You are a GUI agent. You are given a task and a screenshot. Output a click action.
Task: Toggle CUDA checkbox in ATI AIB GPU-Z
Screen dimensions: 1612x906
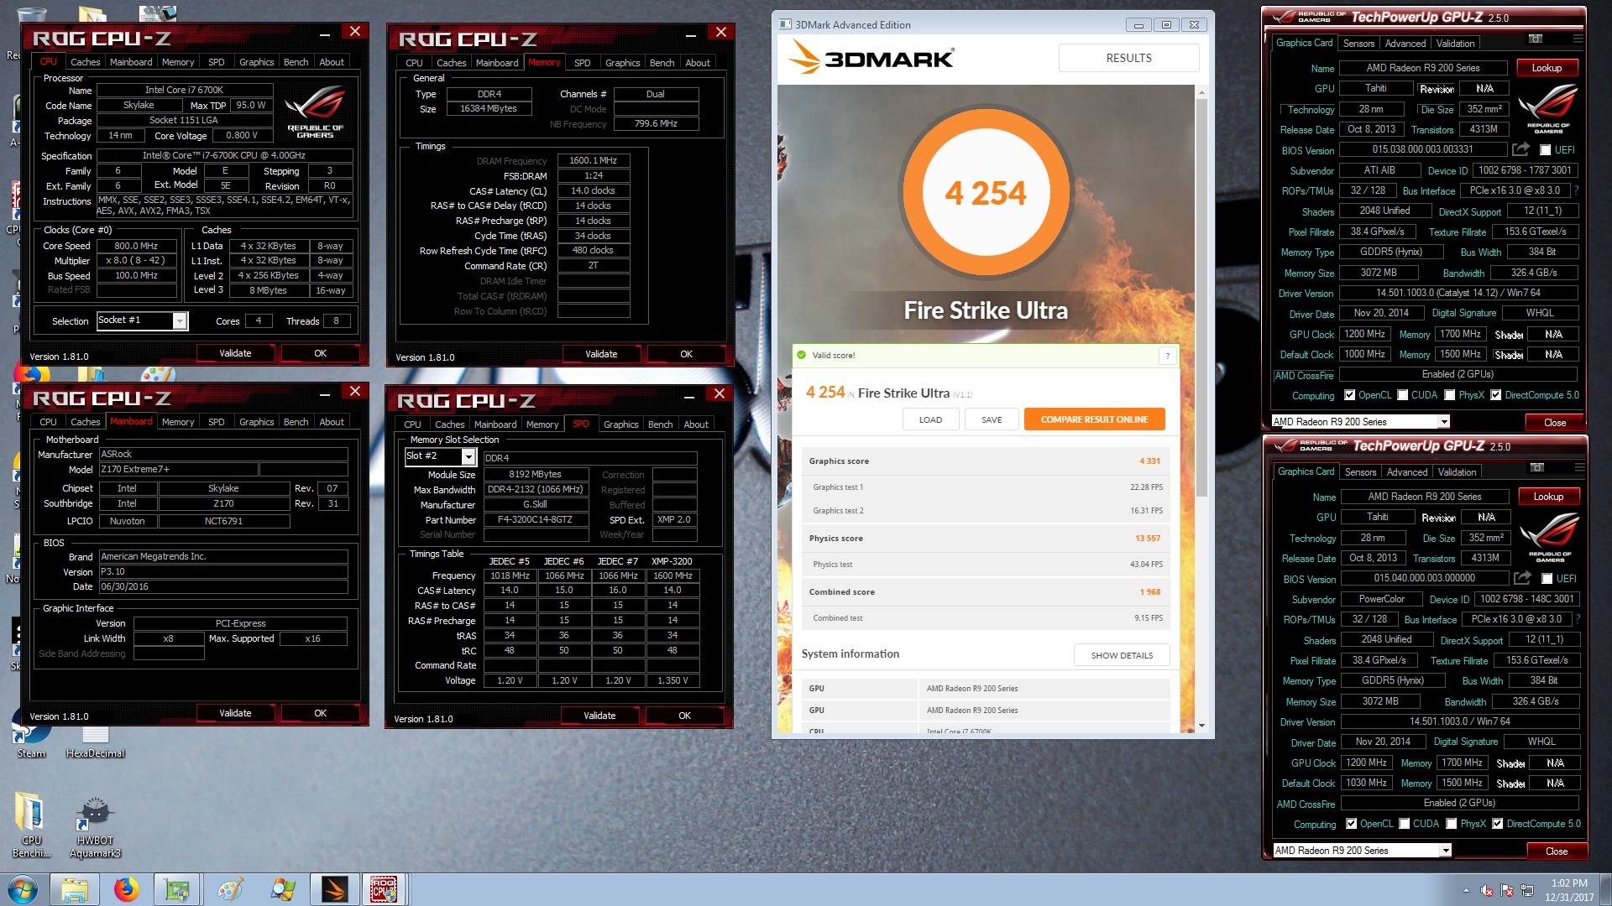click(1402, 395)
